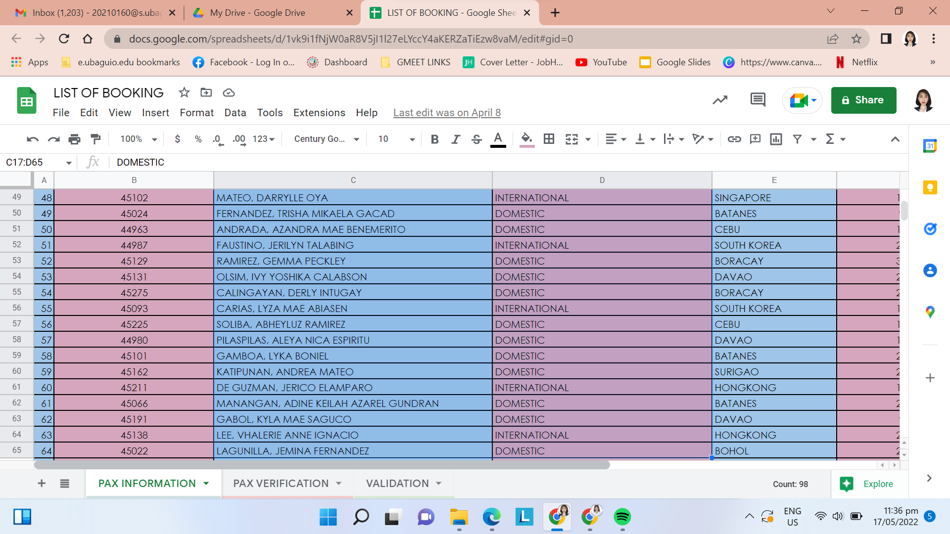Insert chart from toolbar
Viewport: 950px width, 534px height.
click(776, 139)
